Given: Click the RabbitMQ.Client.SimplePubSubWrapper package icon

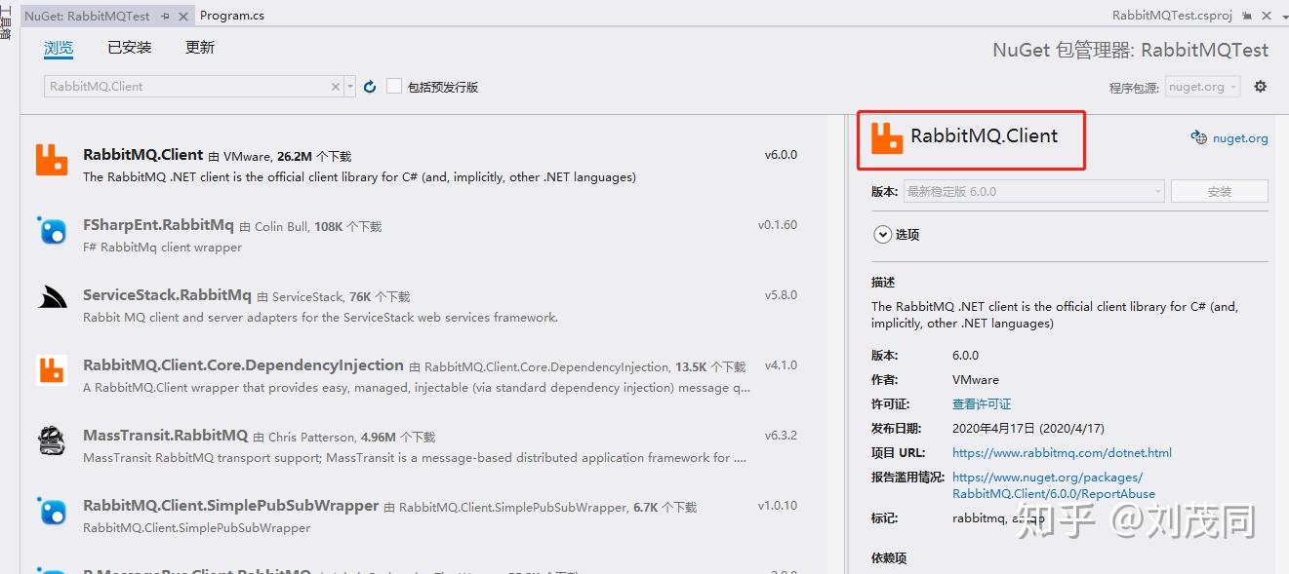Looking at the screenshot, I should (52, 512).
